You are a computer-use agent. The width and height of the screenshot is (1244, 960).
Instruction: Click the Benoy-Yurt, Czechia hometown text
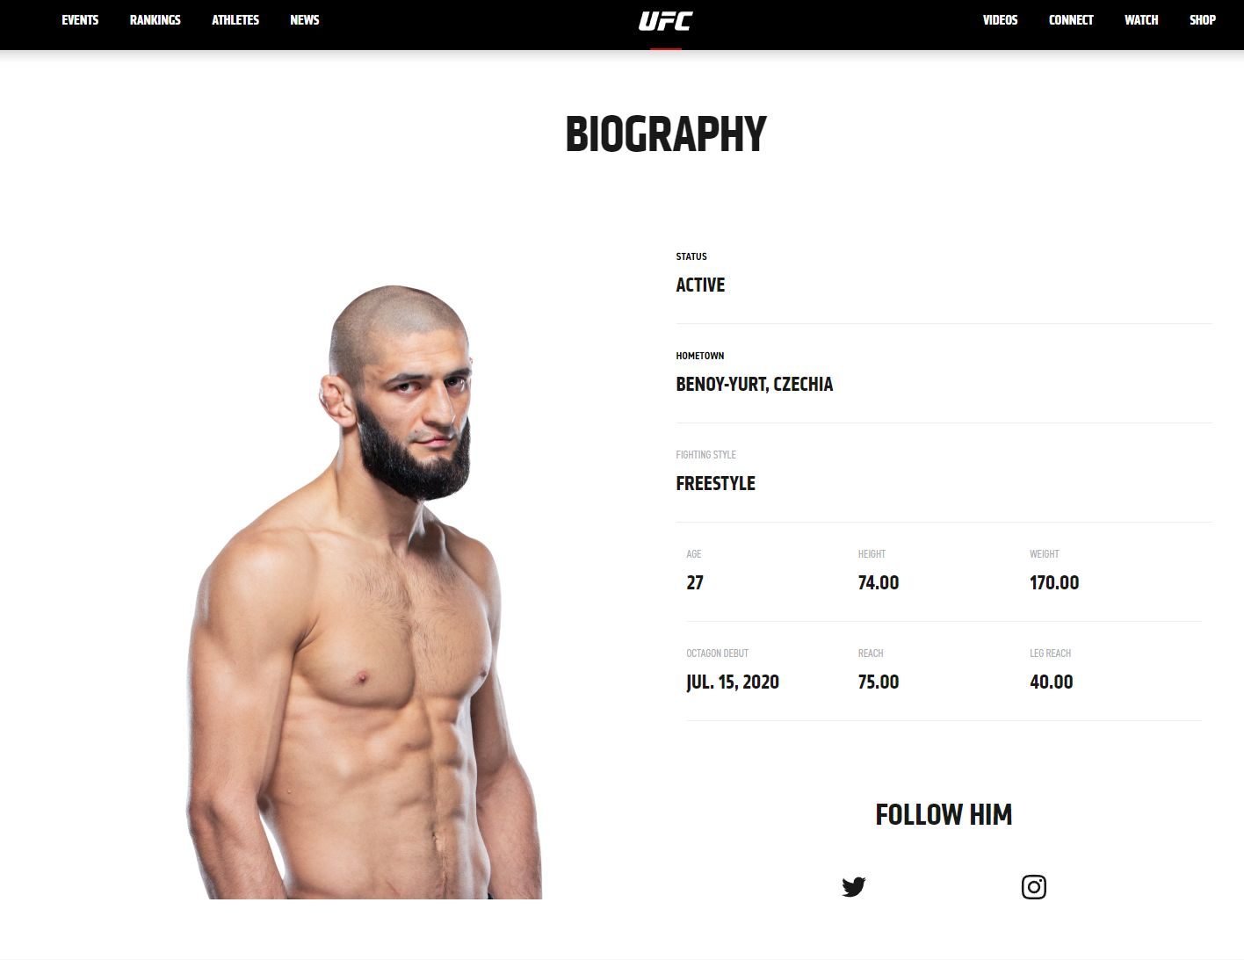(x=754, y=384)
